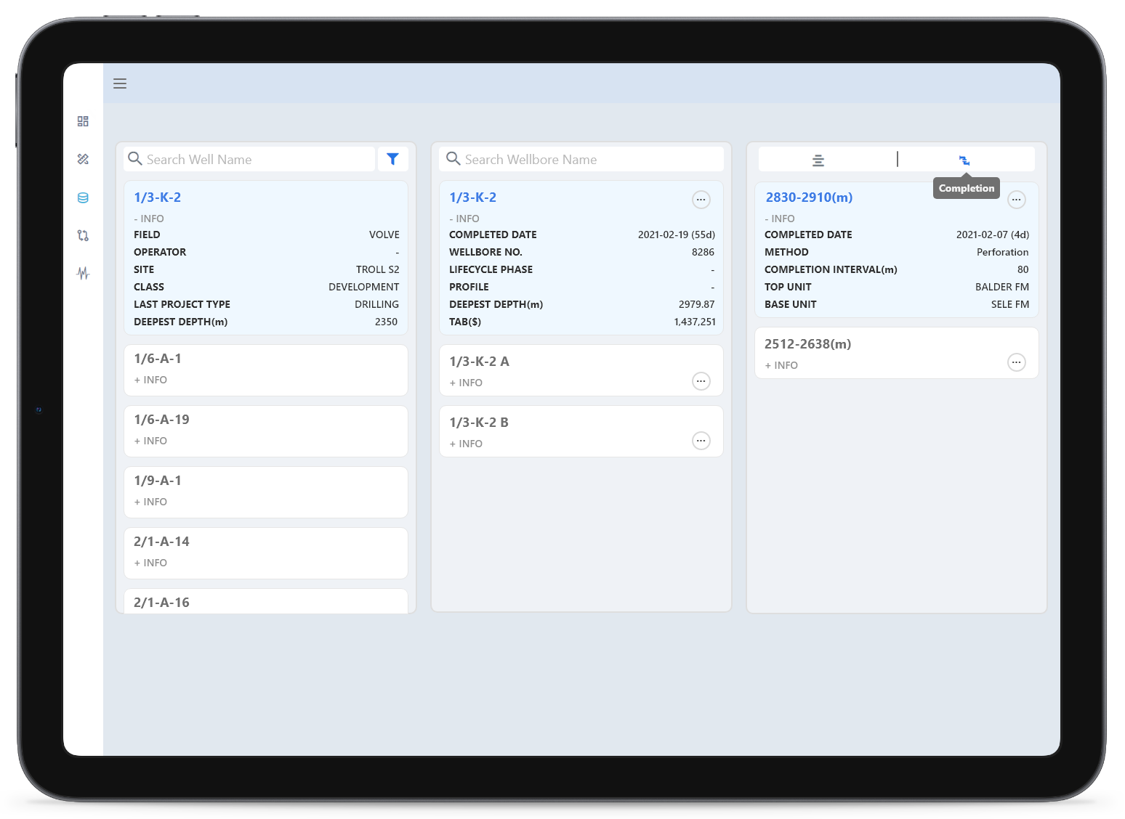
Task: Open the hamburger menu
Action: [120, 83]
